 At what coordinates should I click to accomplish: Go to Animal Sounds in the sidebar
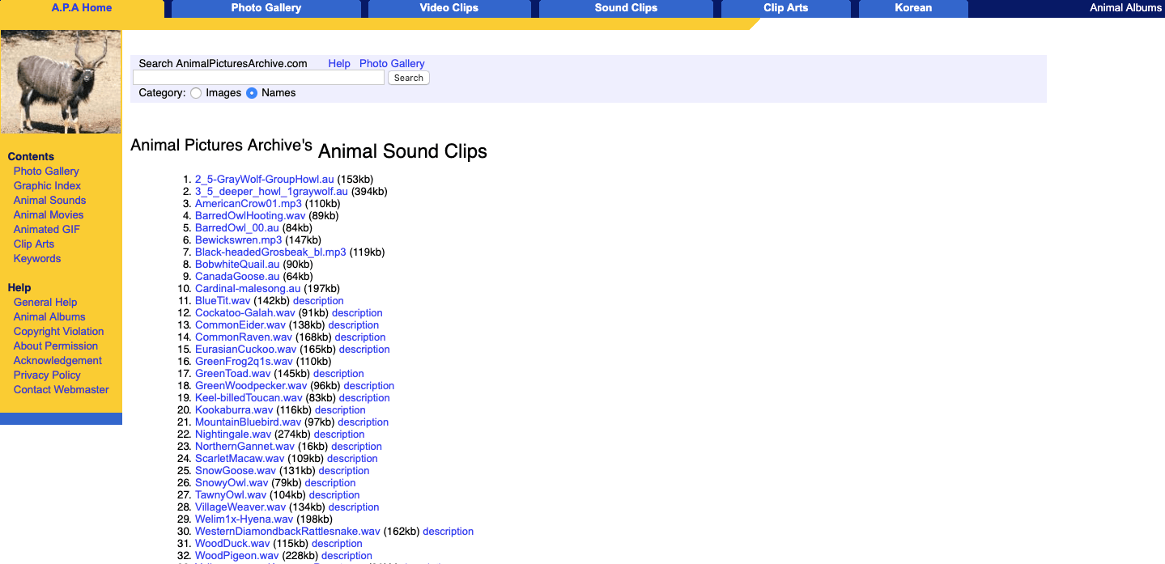point(49,201)
